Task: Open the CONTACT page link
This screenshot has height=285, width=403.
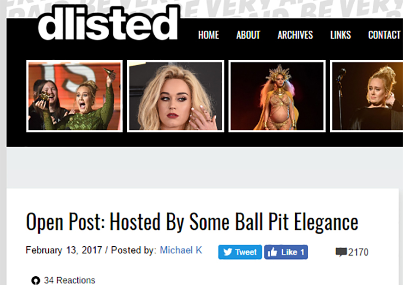Action: [x=384, y=35]
